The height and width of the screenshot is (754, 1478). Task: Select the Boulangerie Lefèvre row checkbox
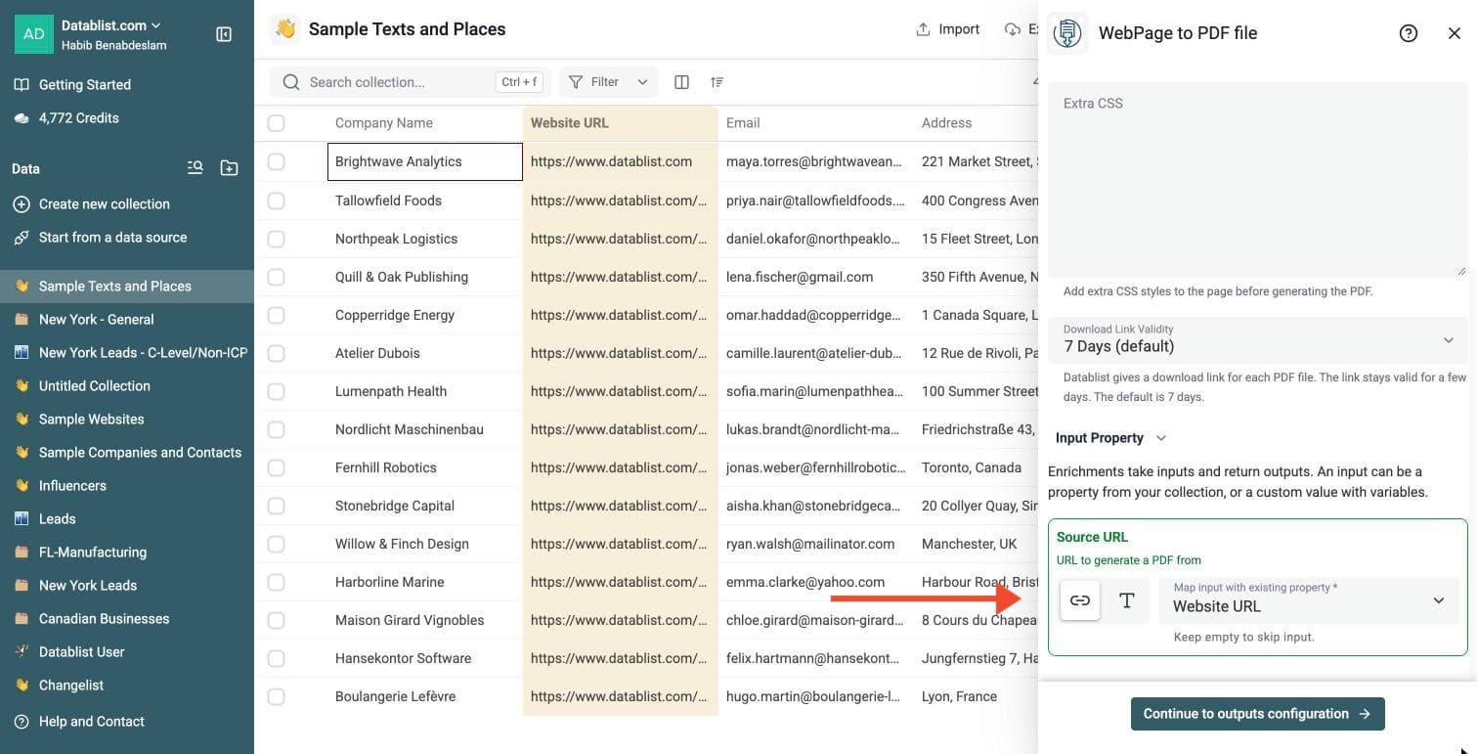(277, 696)
